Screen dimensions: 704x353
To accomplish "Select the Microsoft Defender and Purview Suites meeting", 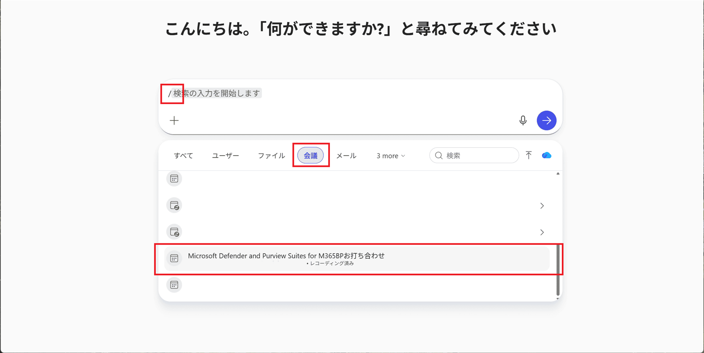I will (x=357, y=259).
